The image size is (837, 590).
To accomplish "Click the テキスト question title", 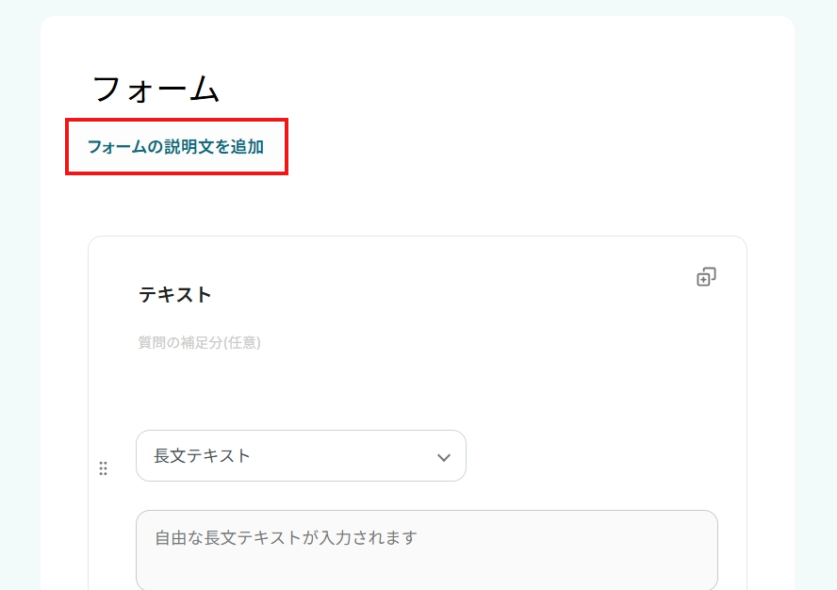I will (175, 295).
